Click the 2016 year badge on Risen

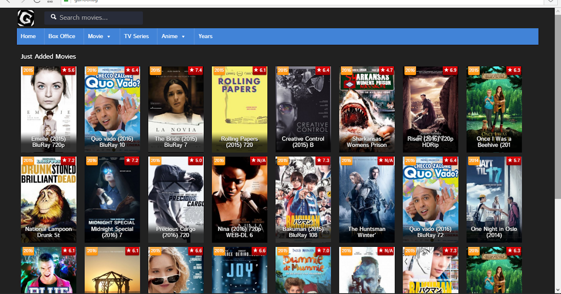(x=410, y=70)
